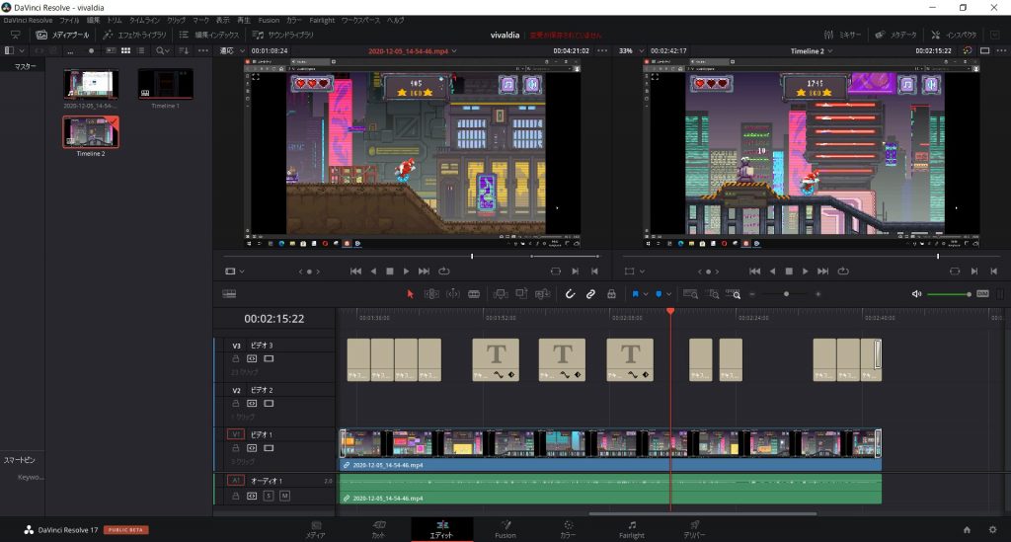Viewport: 1011px width, 542px height.
Task: Open the メタデータ panel
Action: 896,35
